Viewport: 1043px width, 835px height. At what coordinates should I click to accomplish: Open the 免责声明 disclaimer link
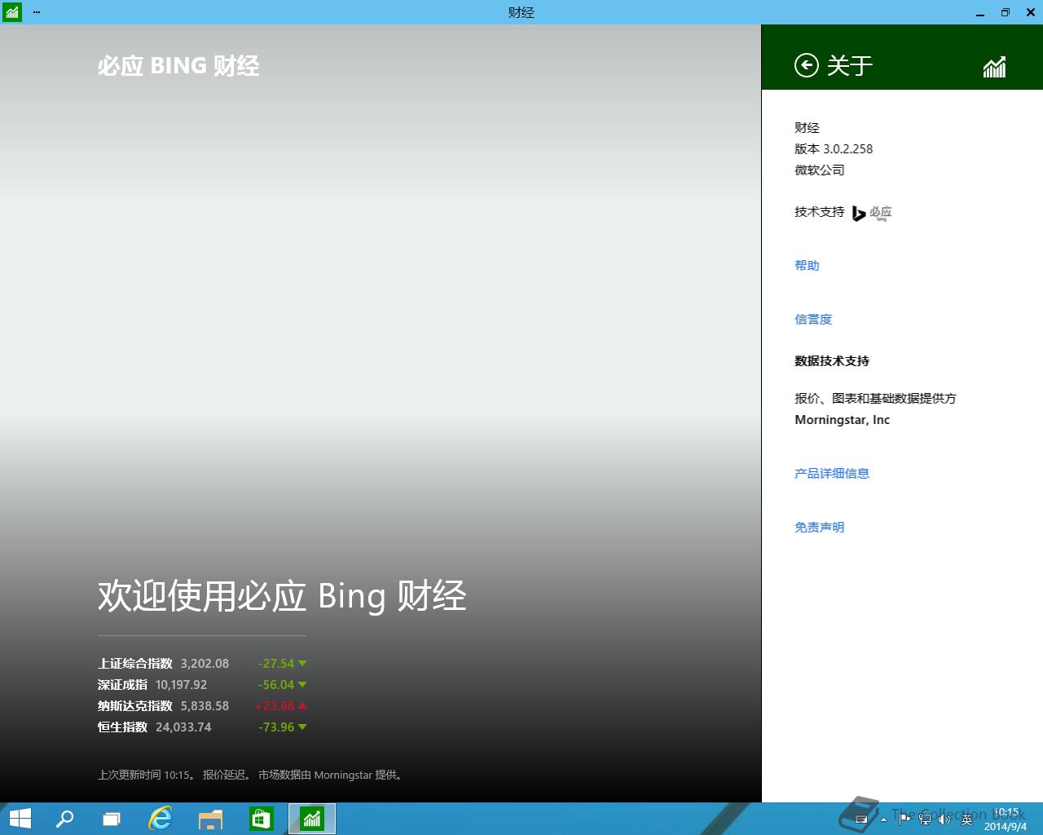click(x=819, y=527)
